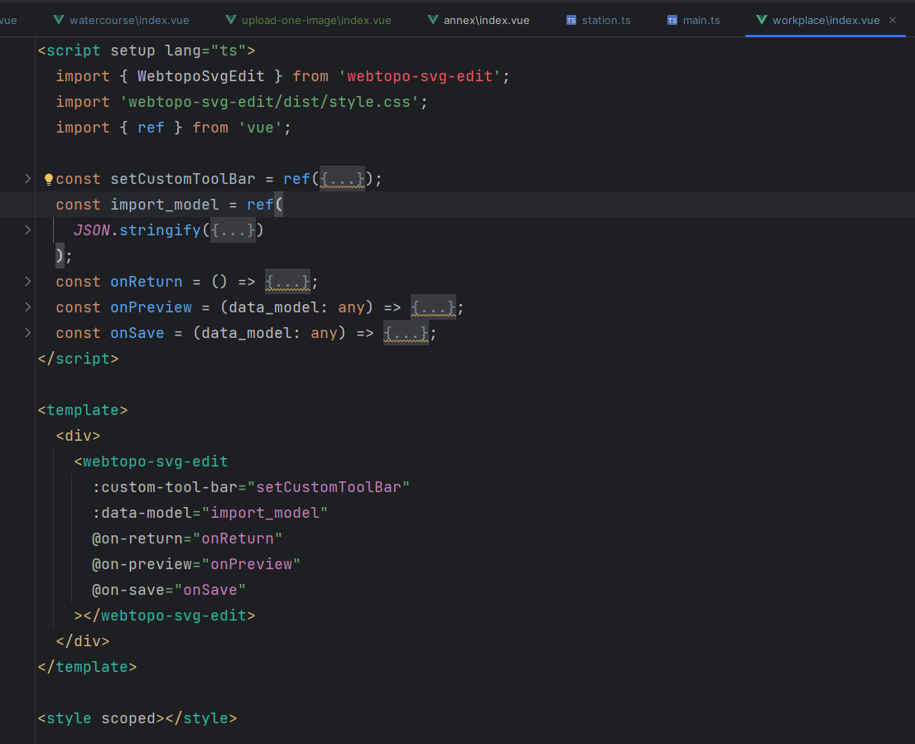
Task: Click WebtopoSvgEdit in the import statement
Action: click(x=200, y=76)
